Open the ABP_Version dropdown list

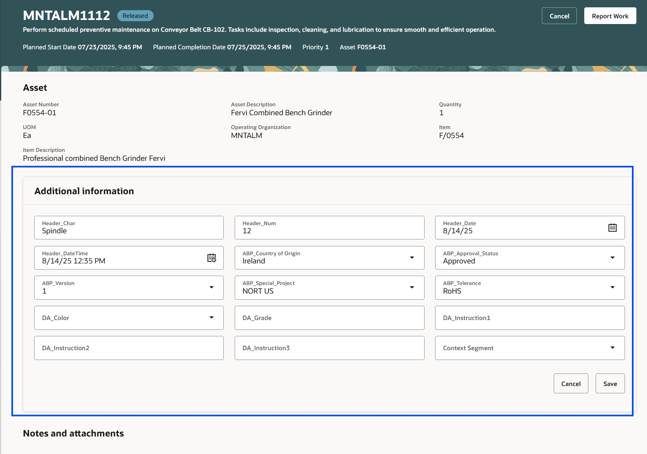211,287
